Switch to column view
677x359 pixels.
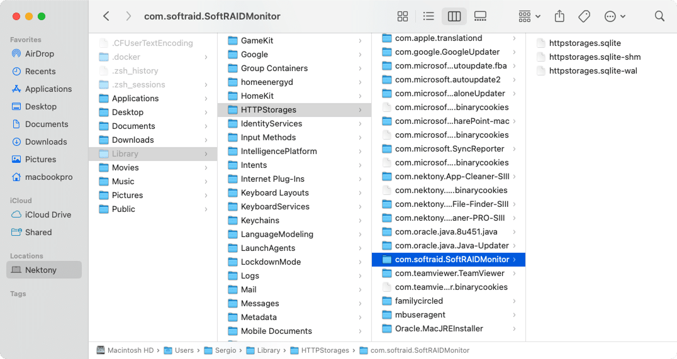pyautogui.click(x=454, y=16)
